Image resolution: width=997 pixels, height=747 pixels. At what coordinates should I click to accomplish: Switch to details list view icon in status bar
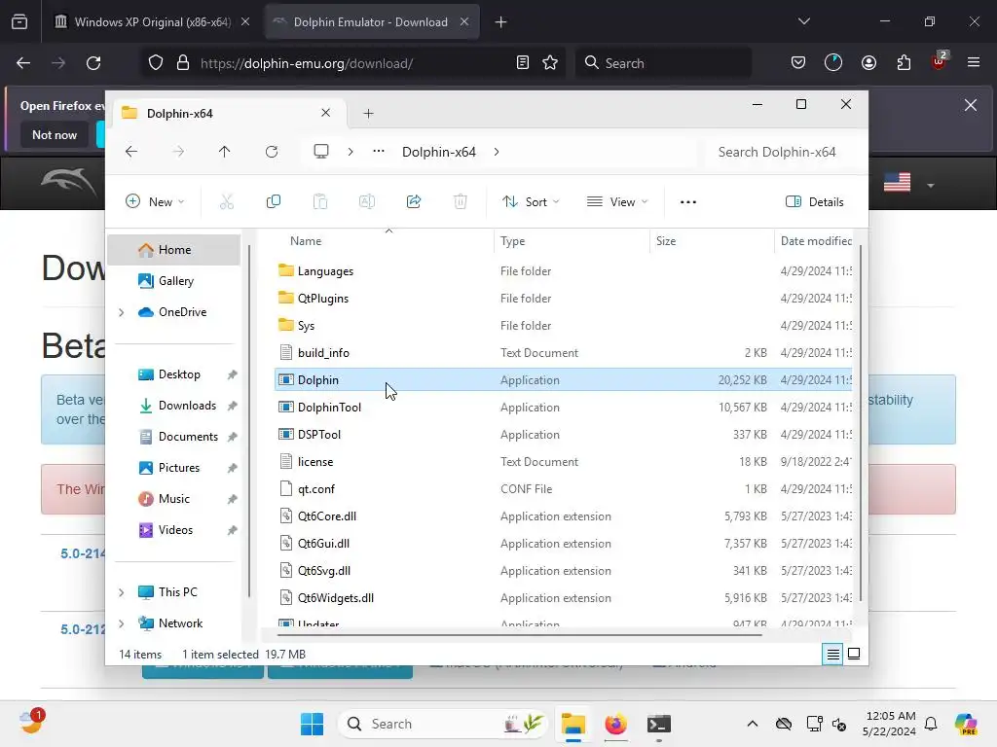point(833,654)
